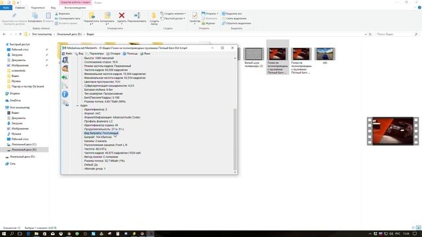Click MediaInfo scrollbar up arrow

pos(235,59)
